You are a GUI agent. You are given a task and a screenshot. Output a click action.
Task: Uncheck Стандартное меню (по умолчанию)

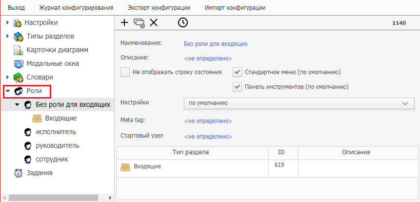238,72
